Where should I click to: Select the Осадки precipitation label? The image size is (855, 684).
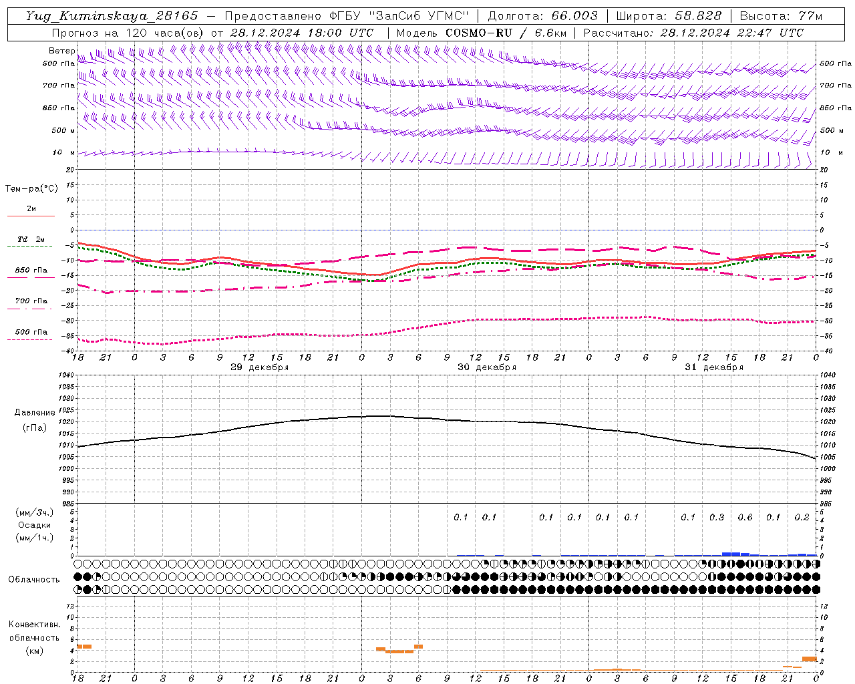[x=35, y=525]
